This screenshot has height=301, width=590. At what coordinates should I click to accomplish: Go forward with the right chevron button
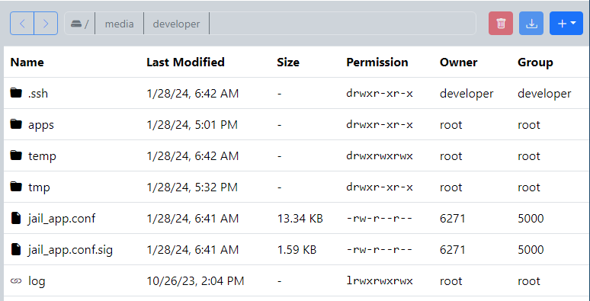point(46,24)
